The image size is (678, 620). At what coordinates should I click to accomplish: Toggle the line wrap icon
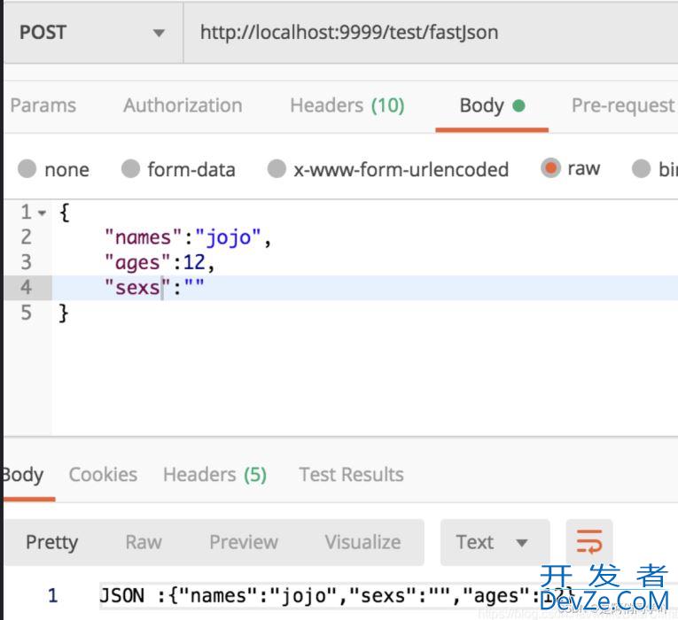pos(589,542)
